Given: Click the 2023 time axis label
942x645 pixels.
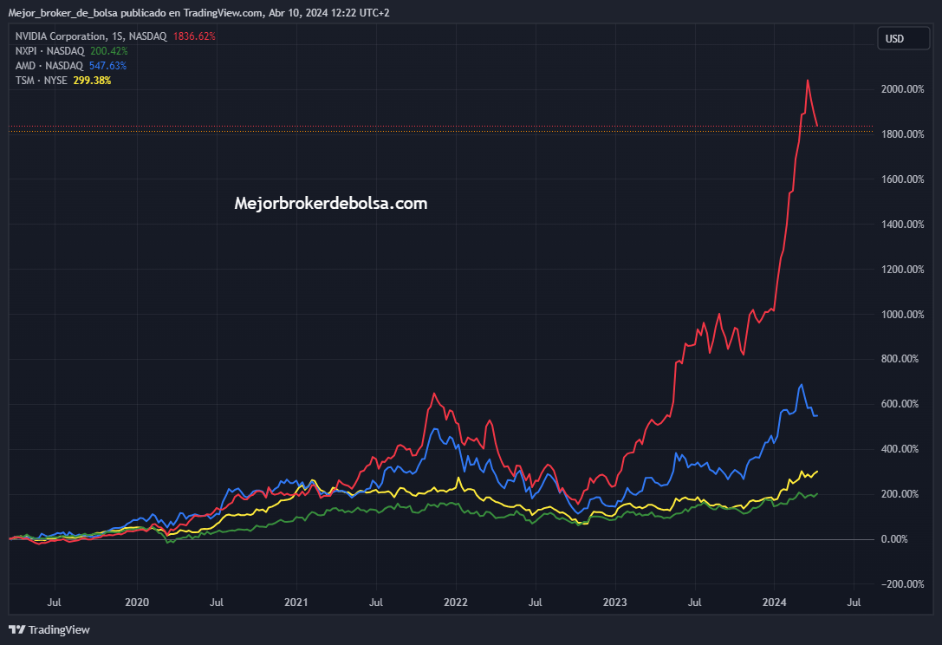Looking at the screenshot, I should point(614,603).
